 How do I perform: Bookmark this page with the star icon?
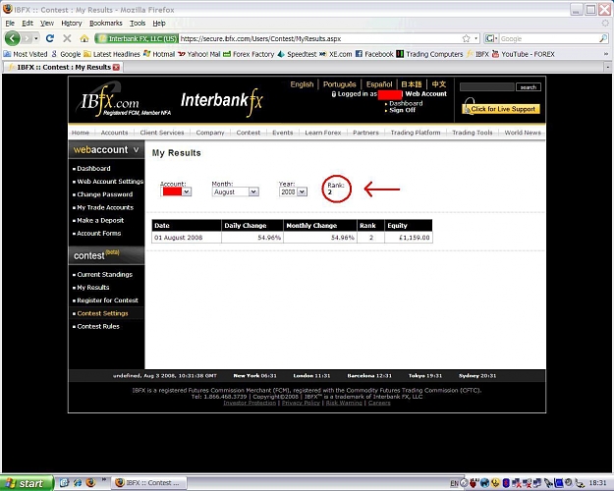tap(466, 38)
